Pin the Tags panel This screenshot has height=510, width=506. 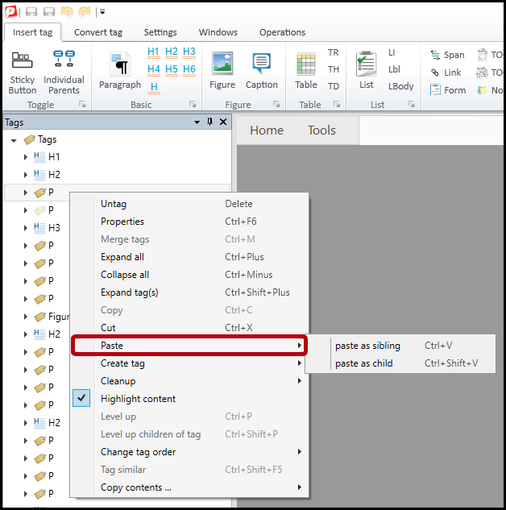(210, 122)
